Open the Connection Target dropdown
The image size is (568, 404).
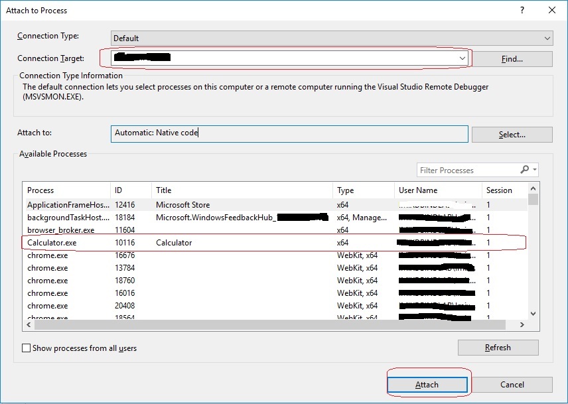coord(462,58)
